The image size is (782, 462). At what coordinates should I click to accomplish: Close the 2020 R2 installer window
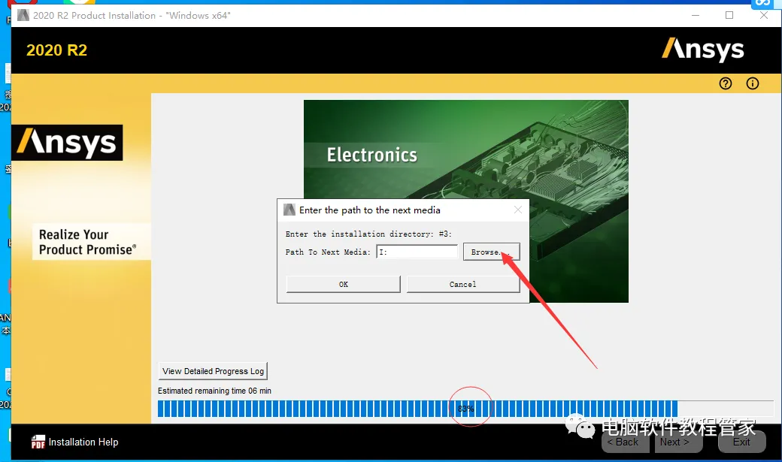(763, 16)
